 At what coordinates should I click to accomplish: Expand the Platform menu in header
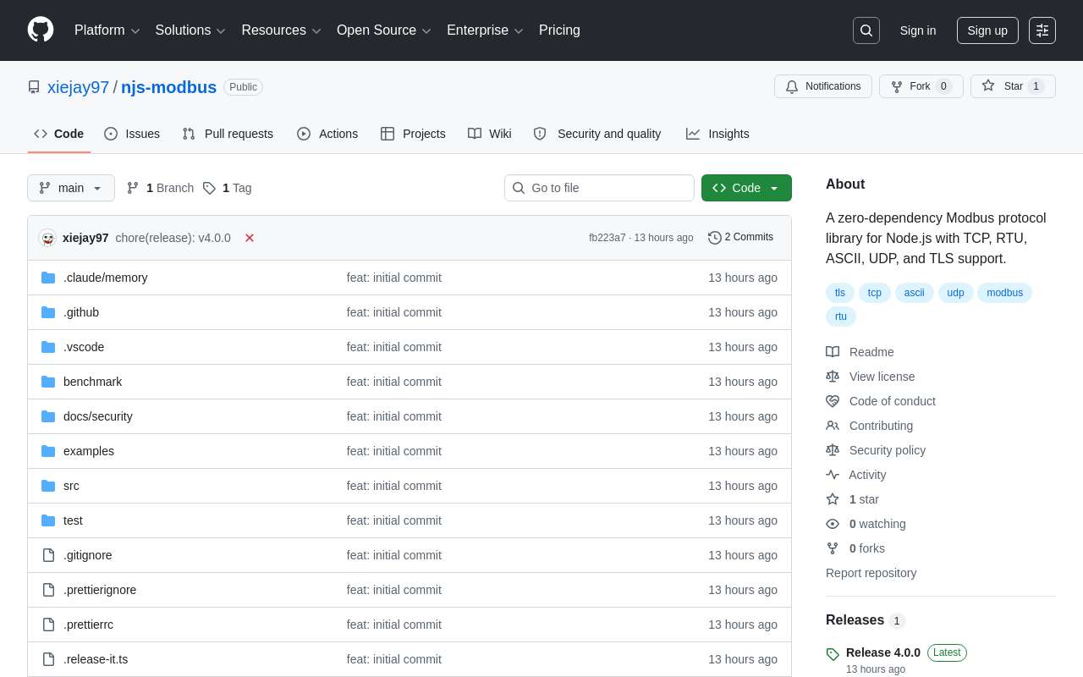(107, 30)
